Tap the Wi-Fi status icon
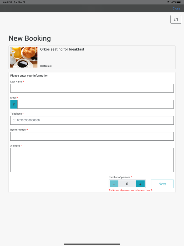This screenshot has width=184, height=246. point(168,2)
